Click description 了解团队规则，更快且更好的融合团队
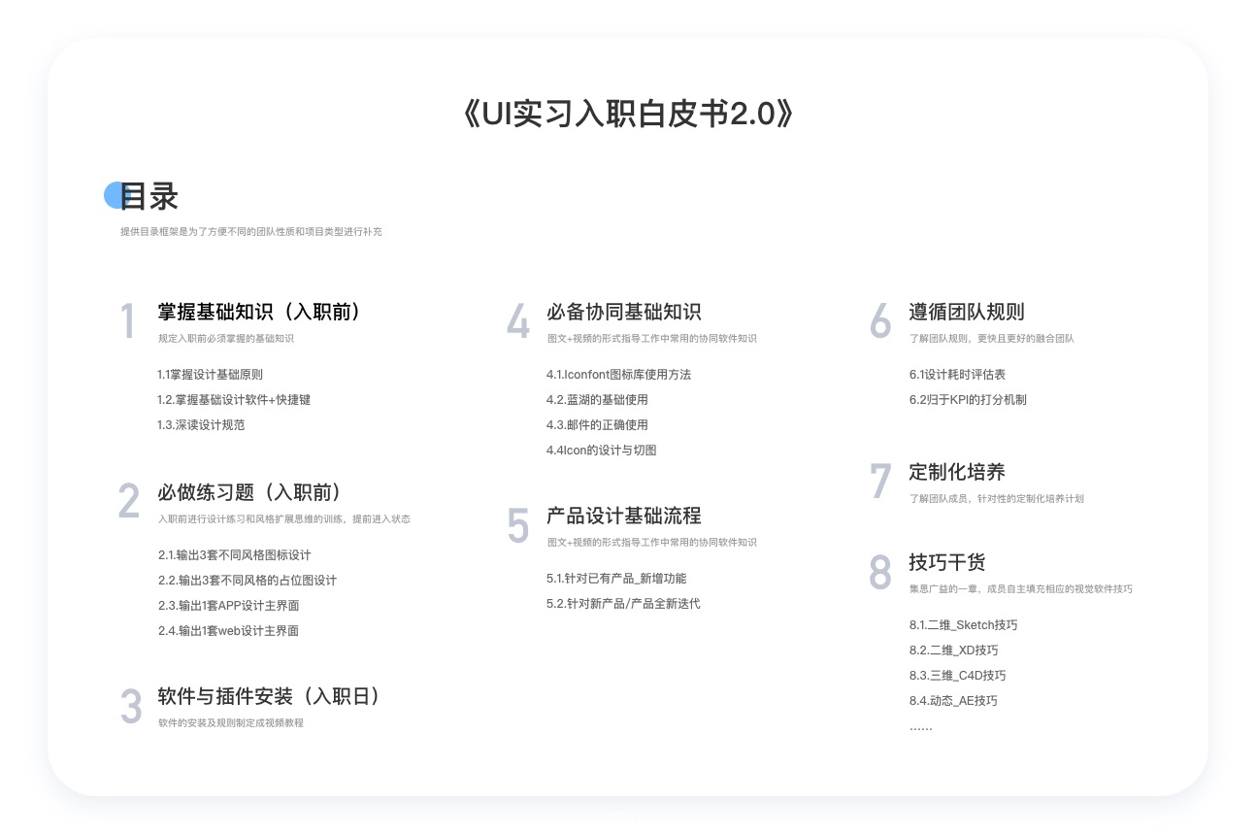The width and height of the screenshot is (1256, 834). (x=992, y=339)
